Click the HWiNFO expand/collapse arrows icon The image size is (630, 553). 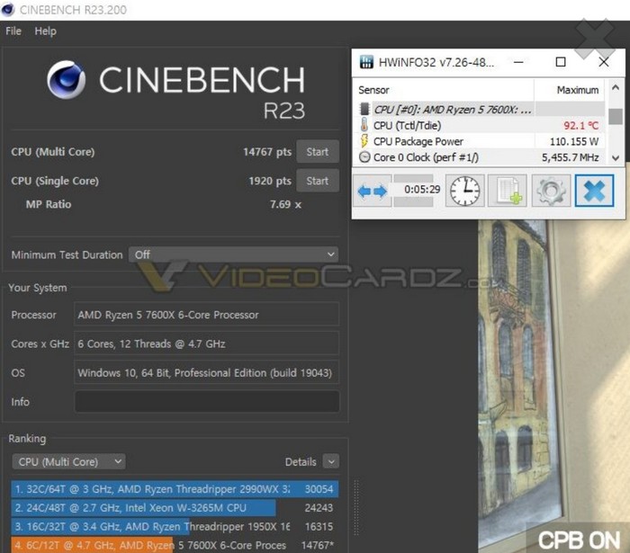tap(373, 191)
